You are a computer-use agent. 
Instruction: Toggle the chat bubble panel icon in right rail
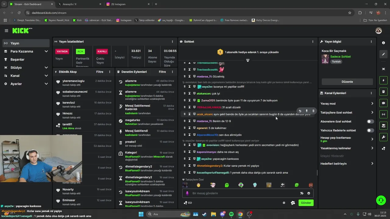(383, 103)
